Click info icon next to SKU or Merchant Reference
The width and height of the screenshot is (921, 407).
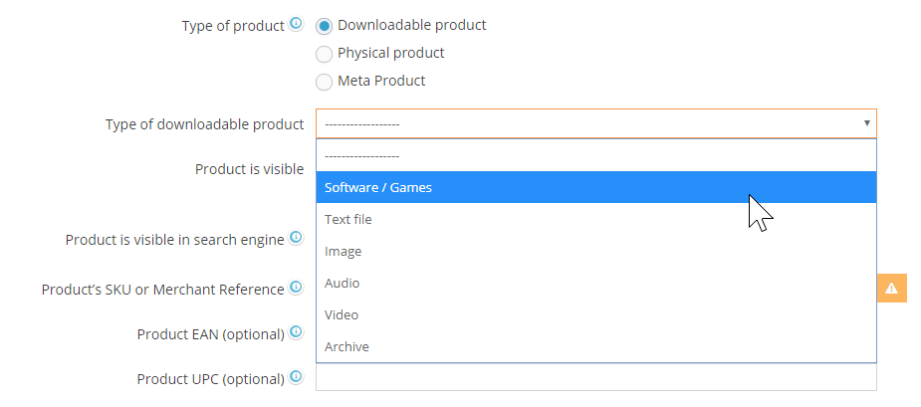click(296, 289)
